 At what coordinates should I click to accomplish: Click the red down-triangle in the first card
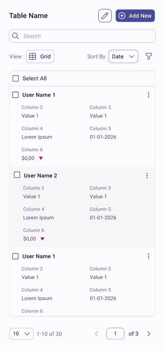41,158
